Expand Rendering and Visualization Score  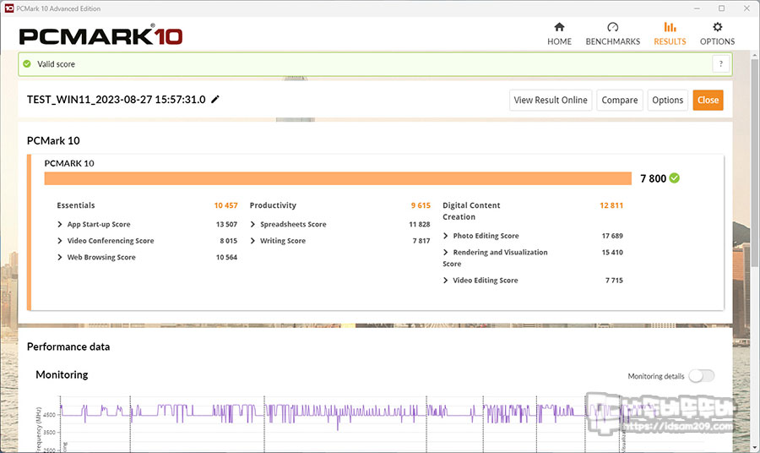[x=445, y=252]
